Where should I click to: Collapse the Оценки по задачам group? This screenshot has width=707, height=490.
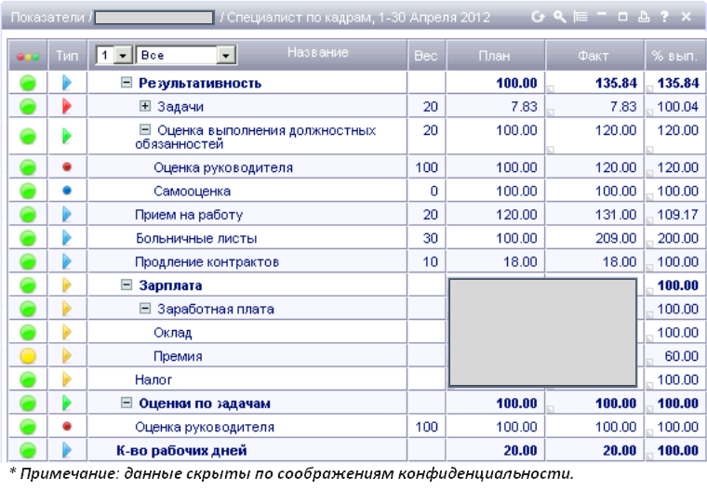127,403
